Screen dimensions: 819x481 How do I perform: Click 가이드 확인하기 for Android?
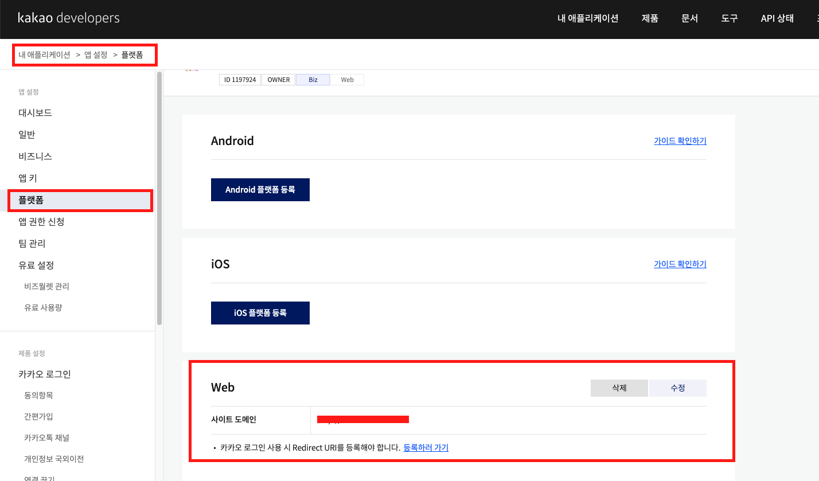pyautogui.click(x=680, y=140)
